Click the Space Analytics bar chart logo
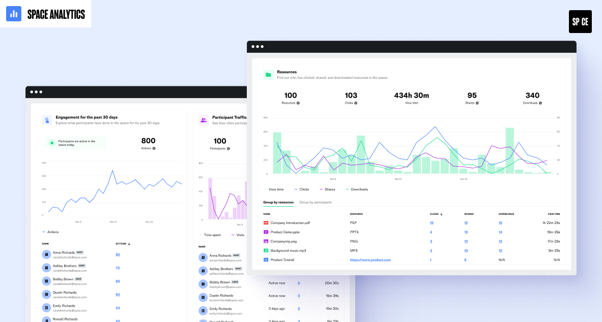 coord(14,14)
